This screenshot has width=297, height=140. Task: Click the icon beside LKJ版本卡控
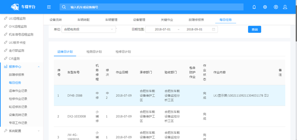point(6,43)
